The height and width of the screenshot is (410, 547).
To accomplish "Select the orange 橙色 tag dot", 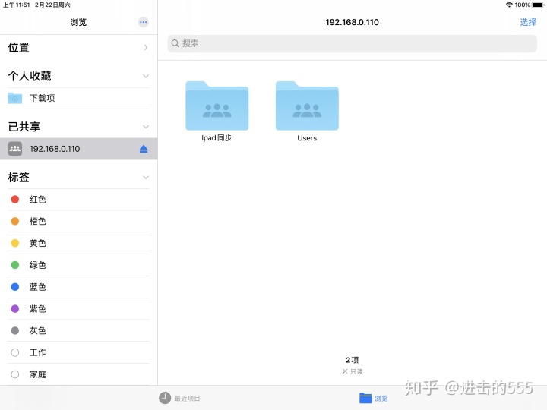I will pos(15,222).
